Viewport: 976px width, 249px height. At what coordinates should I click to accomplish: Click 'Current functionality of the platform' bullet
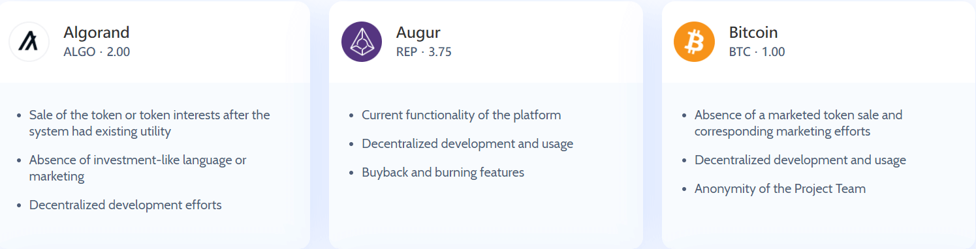click(461, 115)
